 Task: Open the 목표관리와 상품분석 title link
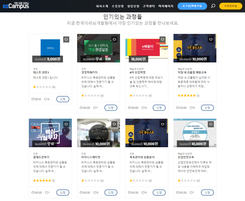point(142,157)
